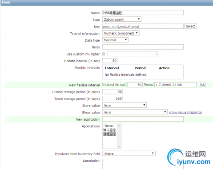Click the Applications list scroll up arrow
213x169 pixels.
(x=119, y=126)
